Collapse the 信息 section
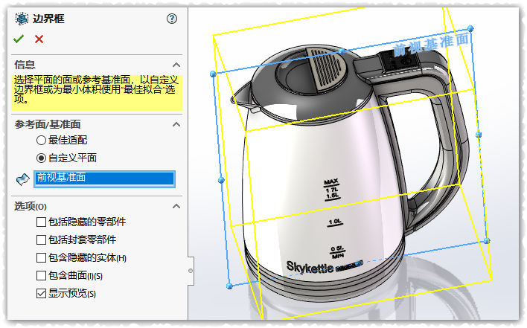Image resolution: width=527 pixels, height=328 pixels. [x=176, y=65]
